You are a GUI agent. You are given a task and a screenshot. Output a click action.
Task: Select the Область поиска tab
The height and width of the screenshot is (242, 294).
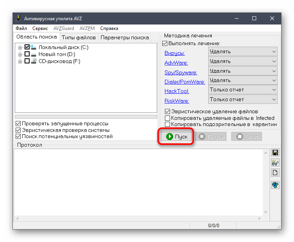(x=37, y=37)
